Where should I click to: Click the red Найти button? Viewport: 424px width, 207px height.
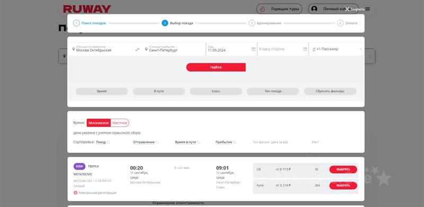pyautogui.click(x=216, y=67)
